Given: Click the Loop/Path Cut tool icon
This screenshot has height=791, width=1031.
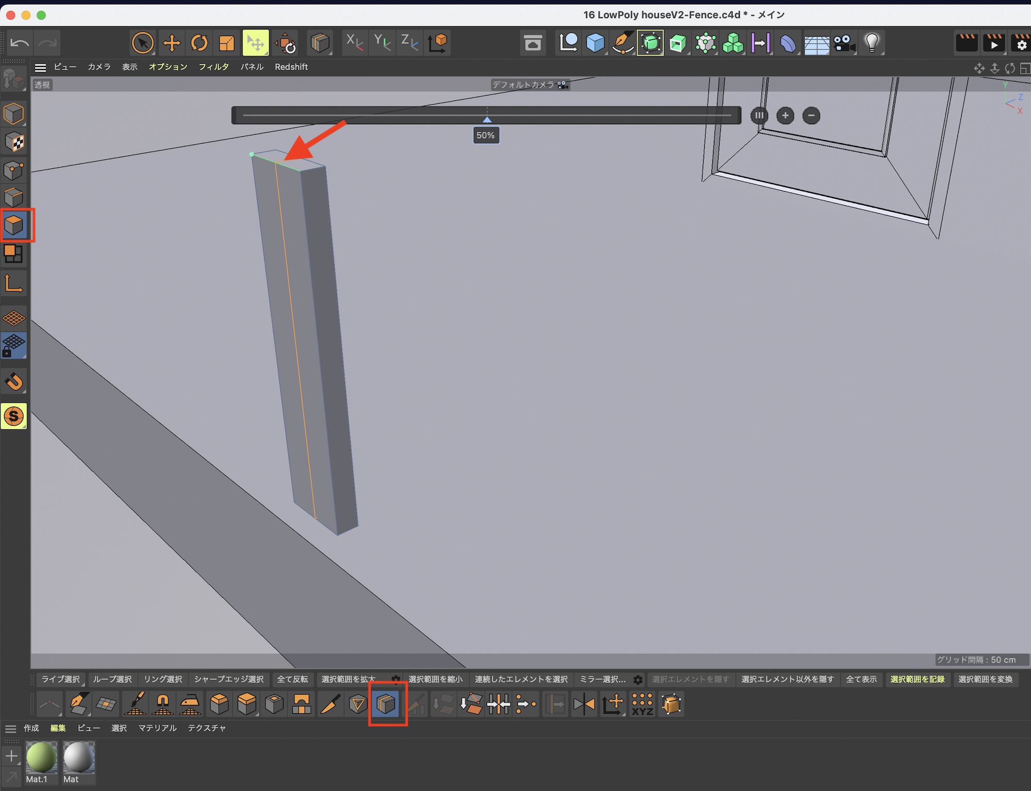Looking at the screenshot, I should pyautogui.click(x=386, y=704).
